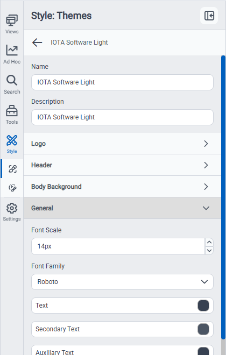Open the Views sidebar section

12,24
